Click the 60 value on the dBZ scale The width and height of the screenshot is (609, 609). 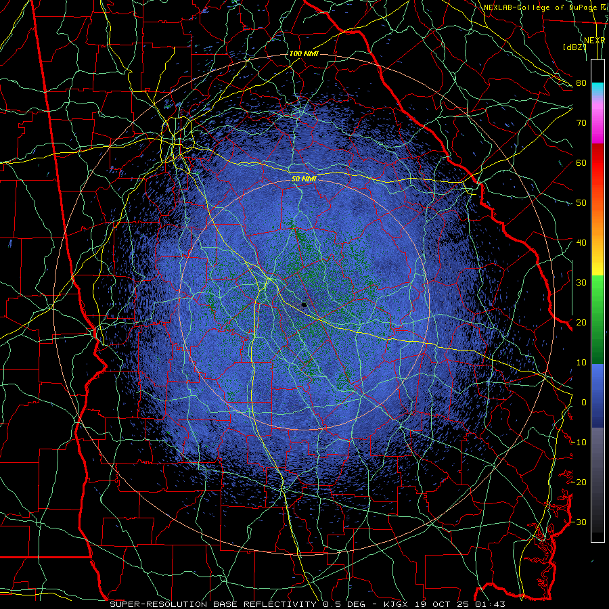(581, 162)
